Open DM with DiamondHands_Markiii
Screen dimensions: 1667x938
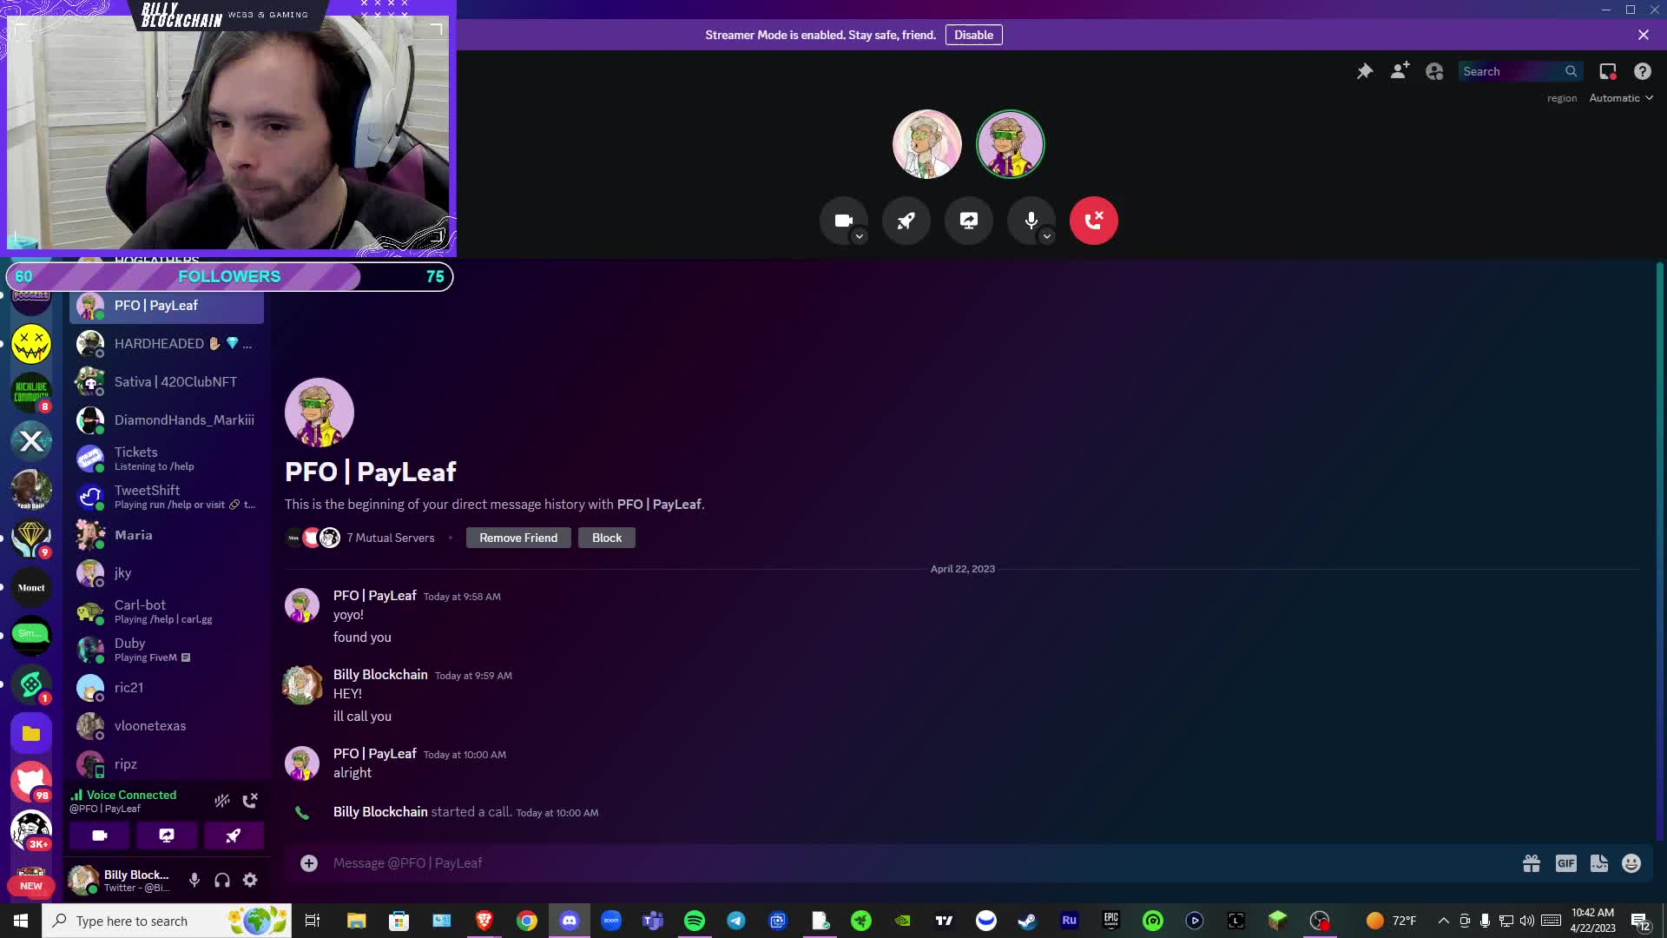click(x=167, y=420)
